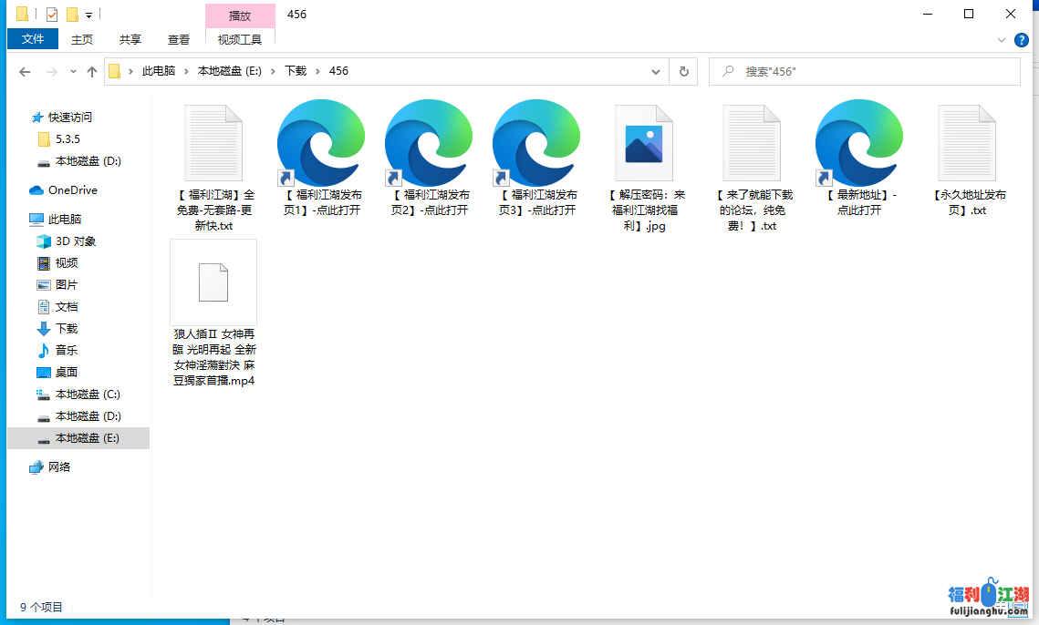Select the 最新地址 Edge shortcut
1039x625 pixels.
pyautogui.click(x=859, y=155)
